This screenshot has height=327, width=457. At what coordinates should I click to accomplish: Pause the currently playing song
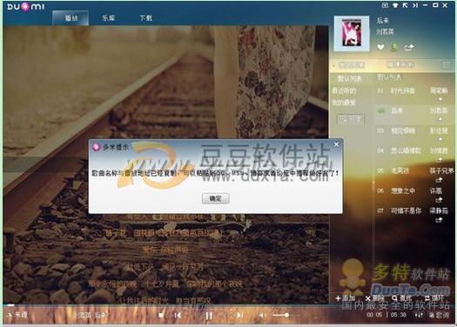click(209, 316)
